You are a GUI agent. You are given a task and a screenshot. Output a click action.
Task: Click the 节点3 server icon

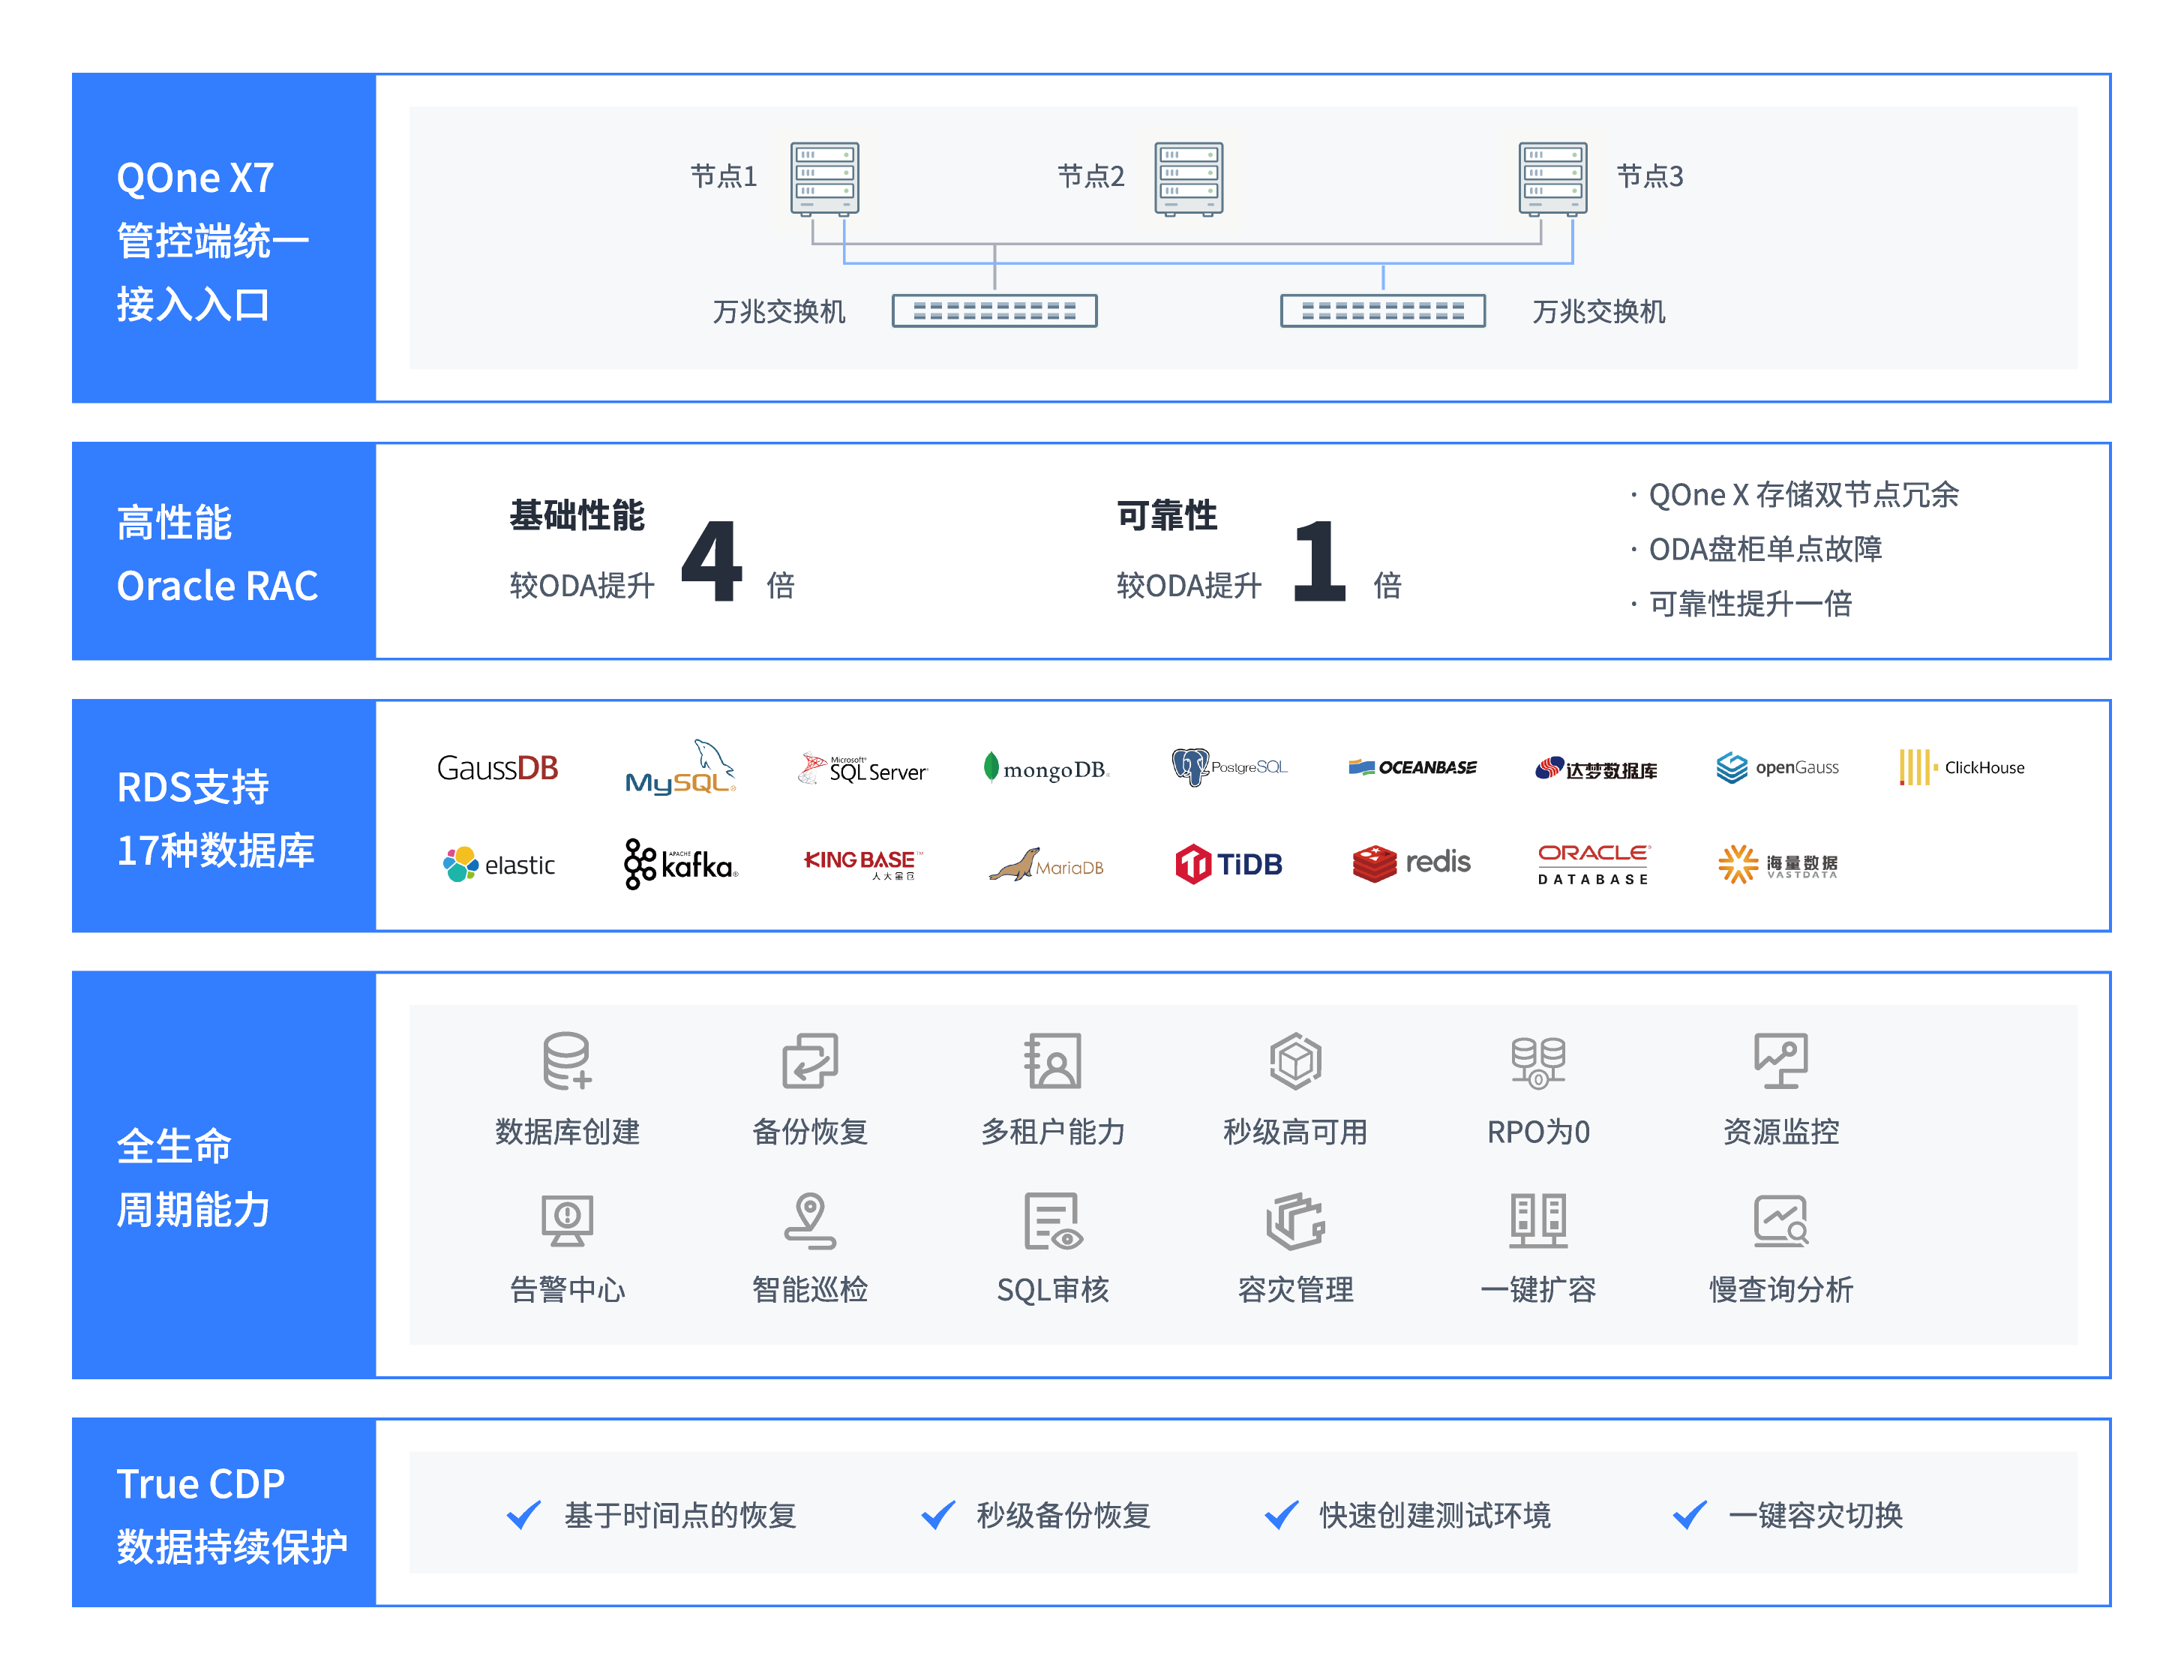click(1552, 179)
